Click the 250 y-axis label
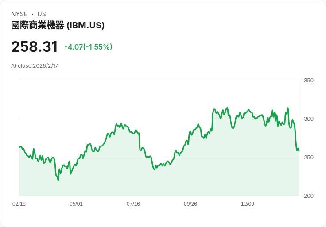This screenshot has width=326, height=227. (308, 158)
